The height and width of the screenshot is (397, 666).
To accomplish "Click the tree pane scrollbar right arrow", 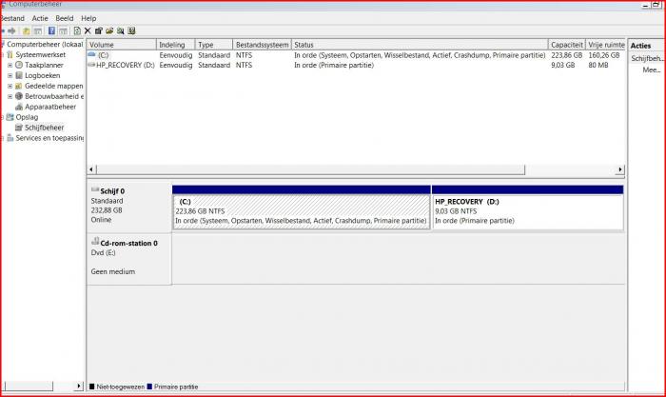I will [x=79, y=386].
